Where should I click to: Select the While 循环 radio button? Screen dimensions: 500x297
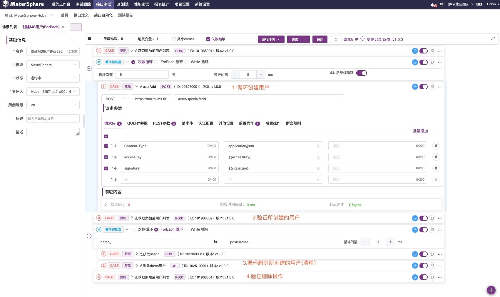tap(186, 62)
